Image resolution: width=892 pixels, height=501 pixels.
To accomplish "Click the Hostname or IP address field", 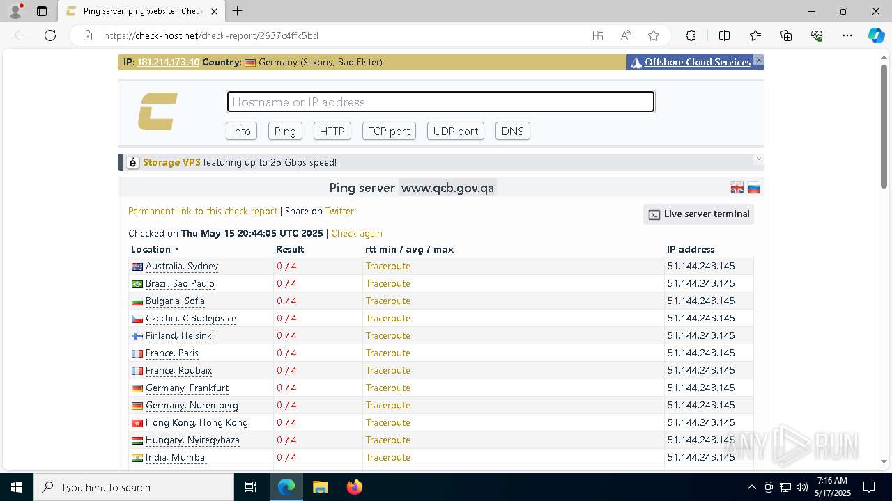I will click(x=440, y=102).
